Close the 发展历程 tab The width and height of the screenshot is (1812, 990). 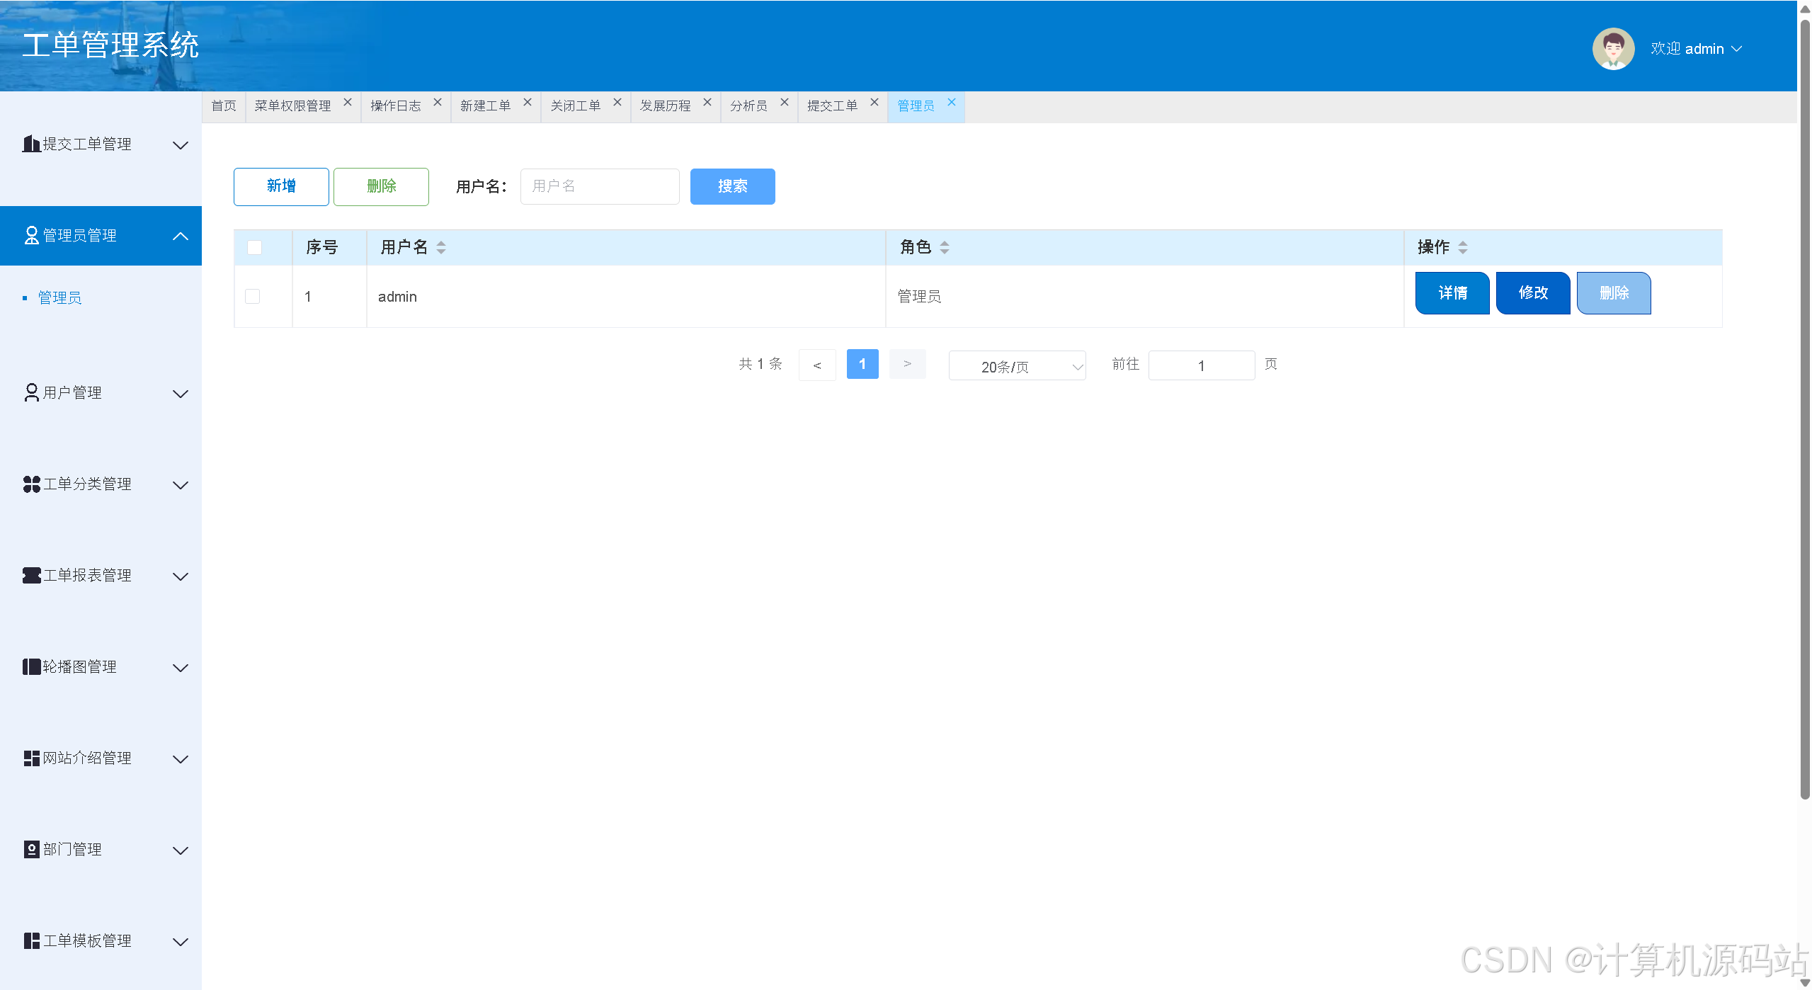pos(707,103)
